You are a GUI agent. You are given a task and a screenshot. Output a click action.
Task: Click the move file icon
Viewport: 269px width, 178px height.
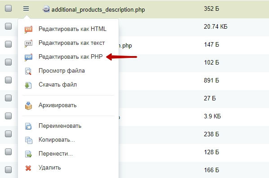coord(28,154)
